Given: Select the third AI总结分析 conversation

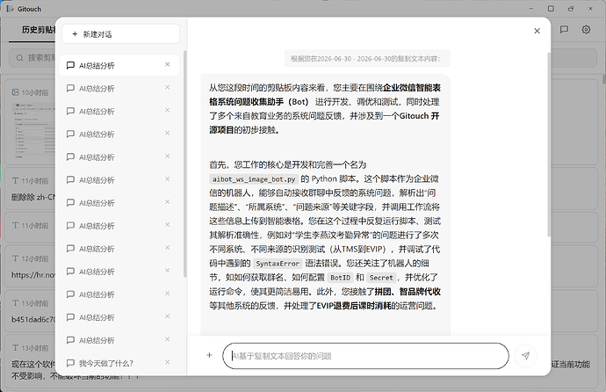Looking at the screenshot, I should pos(119,112).
